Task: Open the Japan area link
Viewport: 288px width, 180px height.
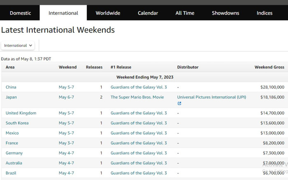Action: point(11,97)
